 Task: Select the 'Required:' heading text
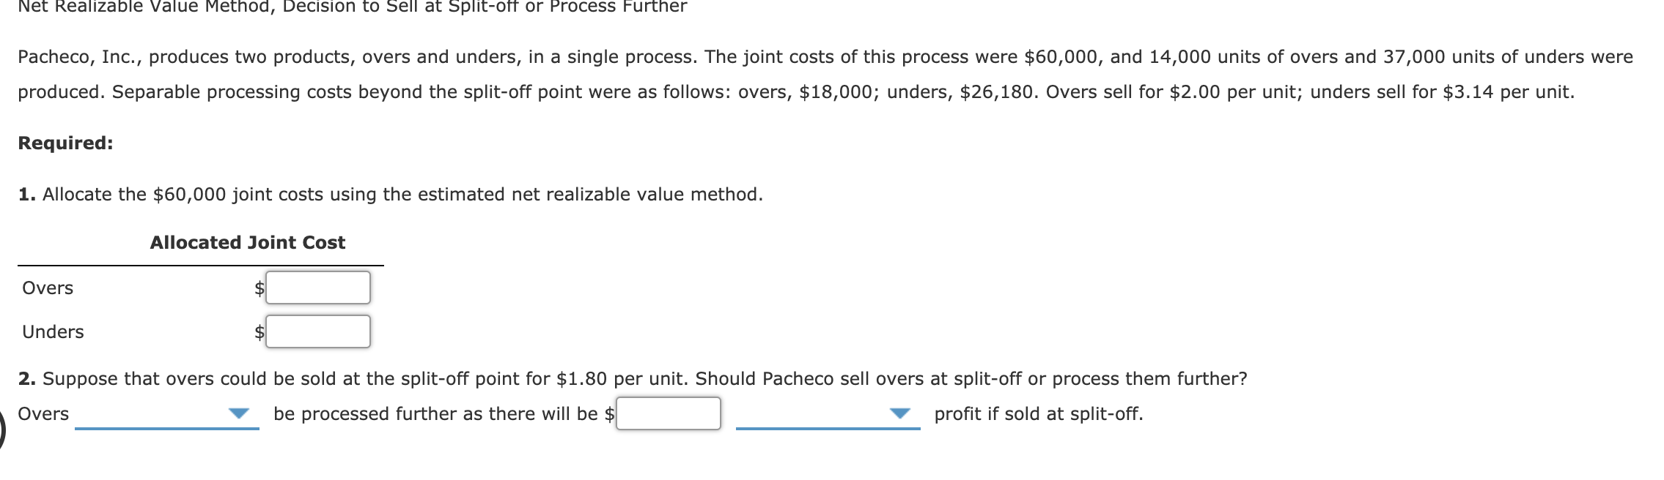tap(65, 143)
